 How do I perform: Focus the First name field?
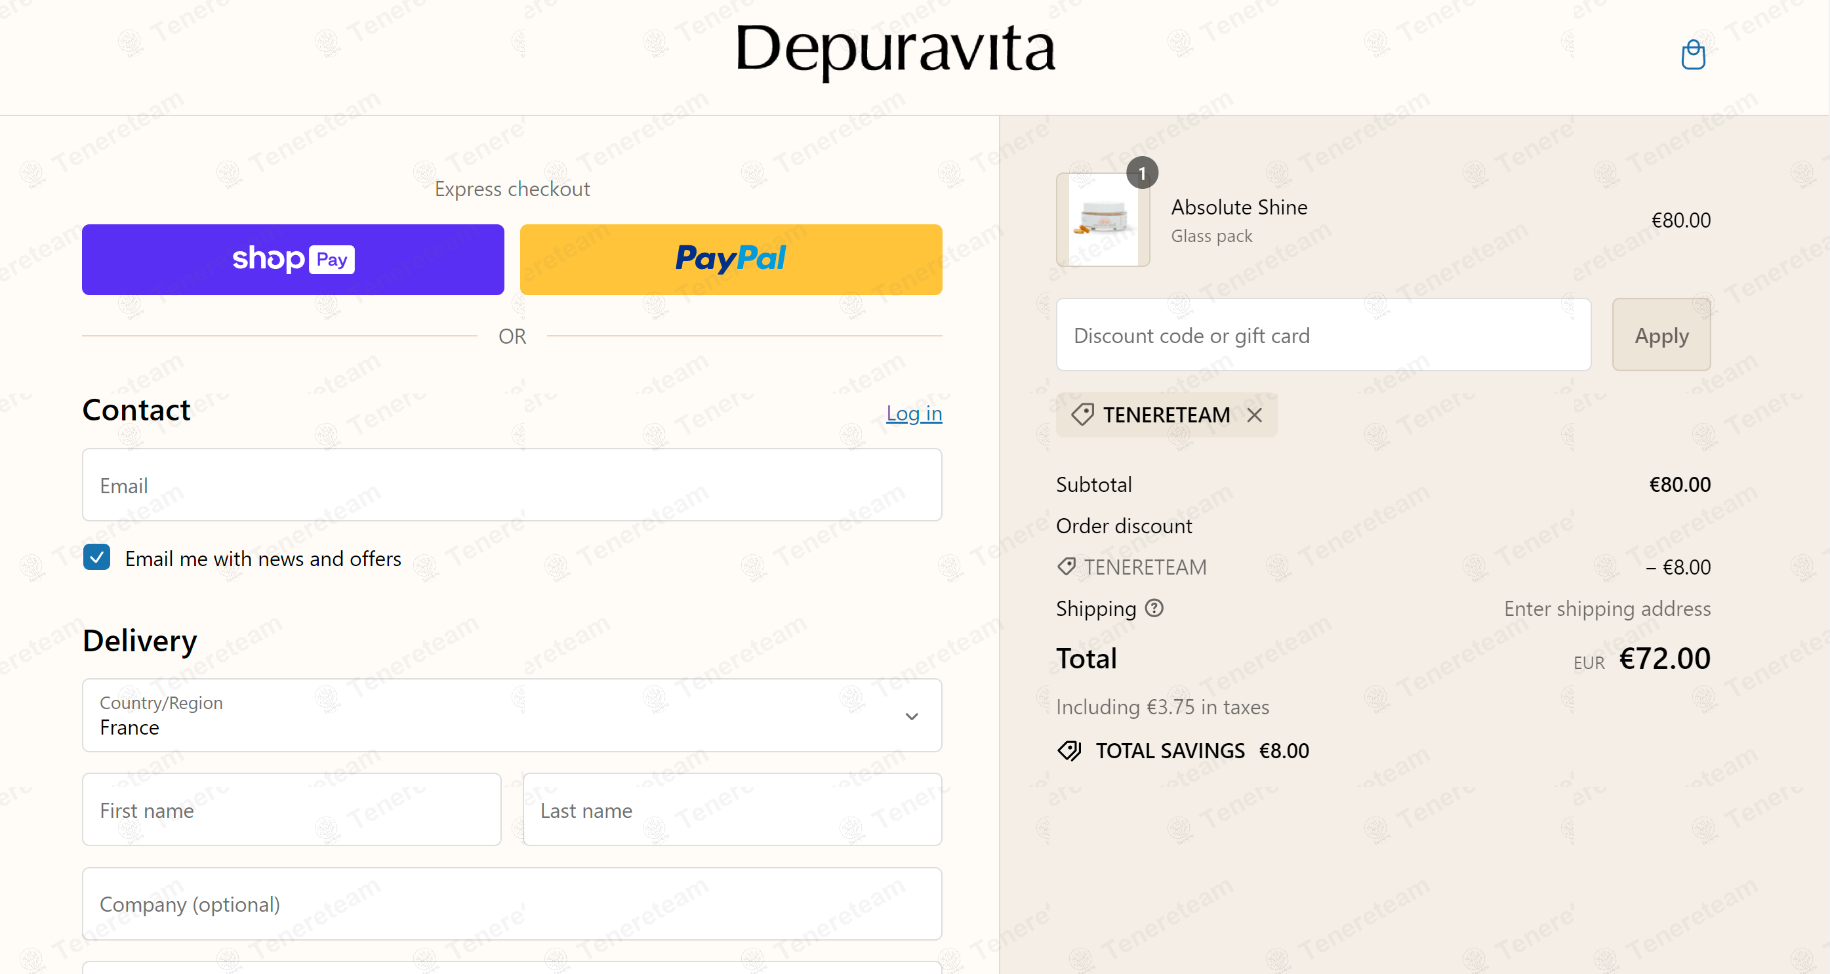[291, 810]
